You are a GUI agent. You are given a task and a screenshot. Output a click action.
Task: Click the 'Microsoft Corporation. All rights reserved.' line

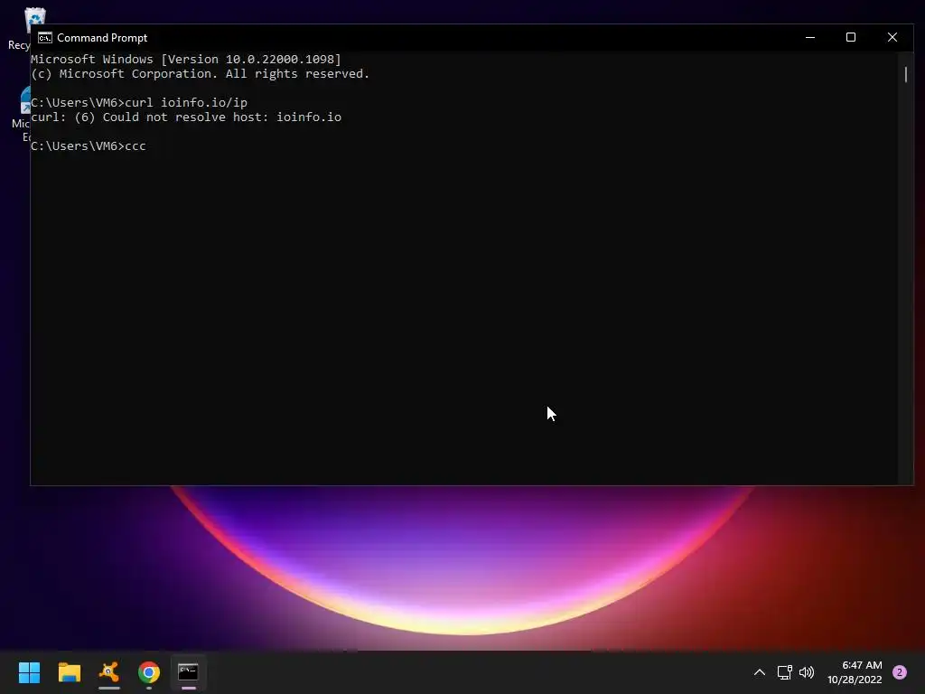pyautogui.click(x=200, y=74)
